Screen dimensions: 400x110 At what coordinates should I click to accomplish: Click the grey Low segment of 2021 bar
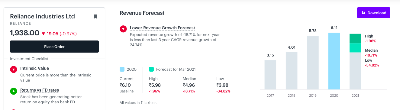tap(355, 71)
